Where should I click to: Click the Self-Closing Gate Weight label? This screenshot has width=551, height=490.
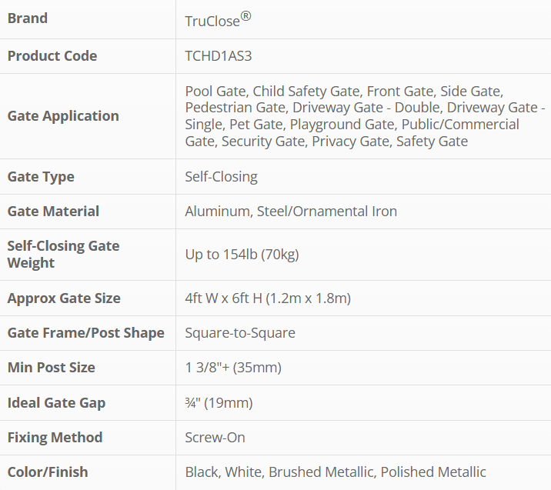coord(63,255)
